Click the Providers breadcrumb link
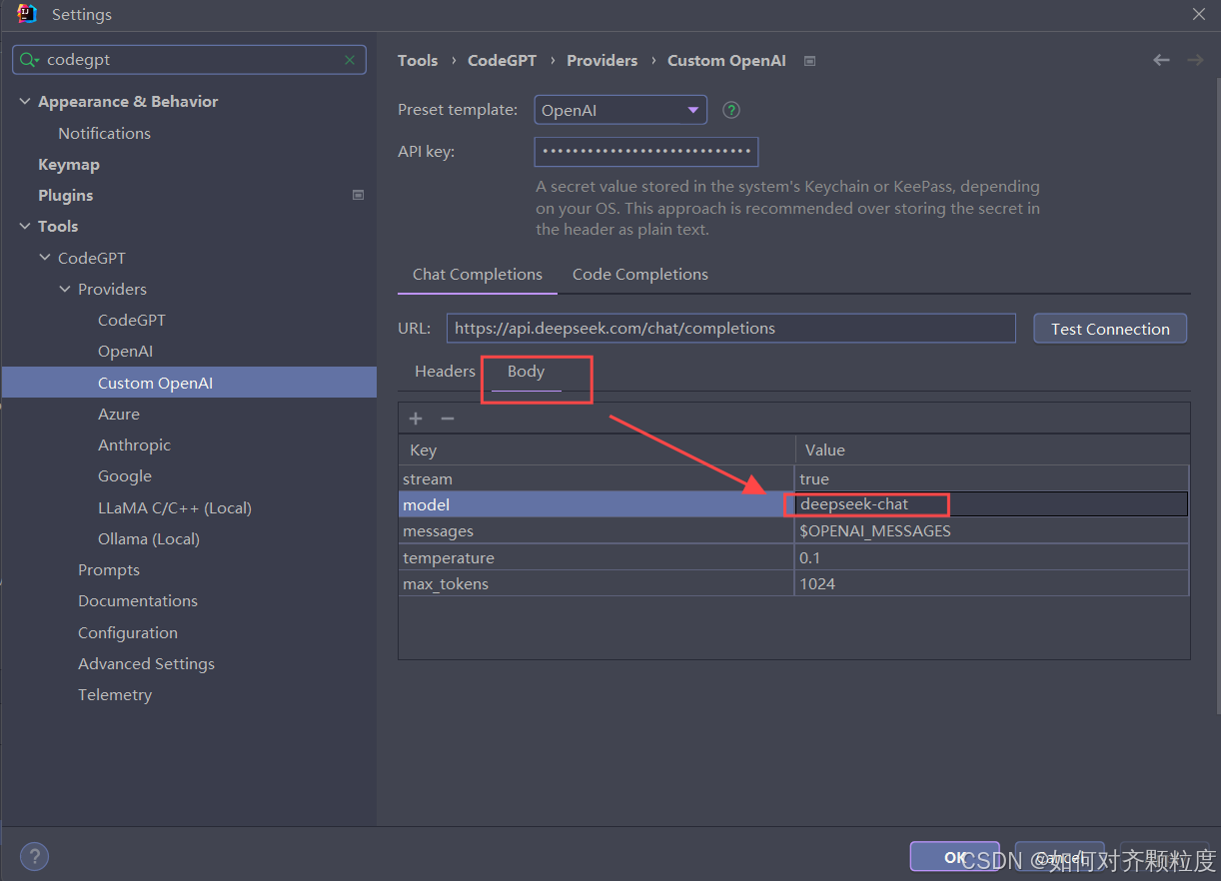Image resolution: width=1221 pixels, height=881 pixels. click(x=602, y=61)
